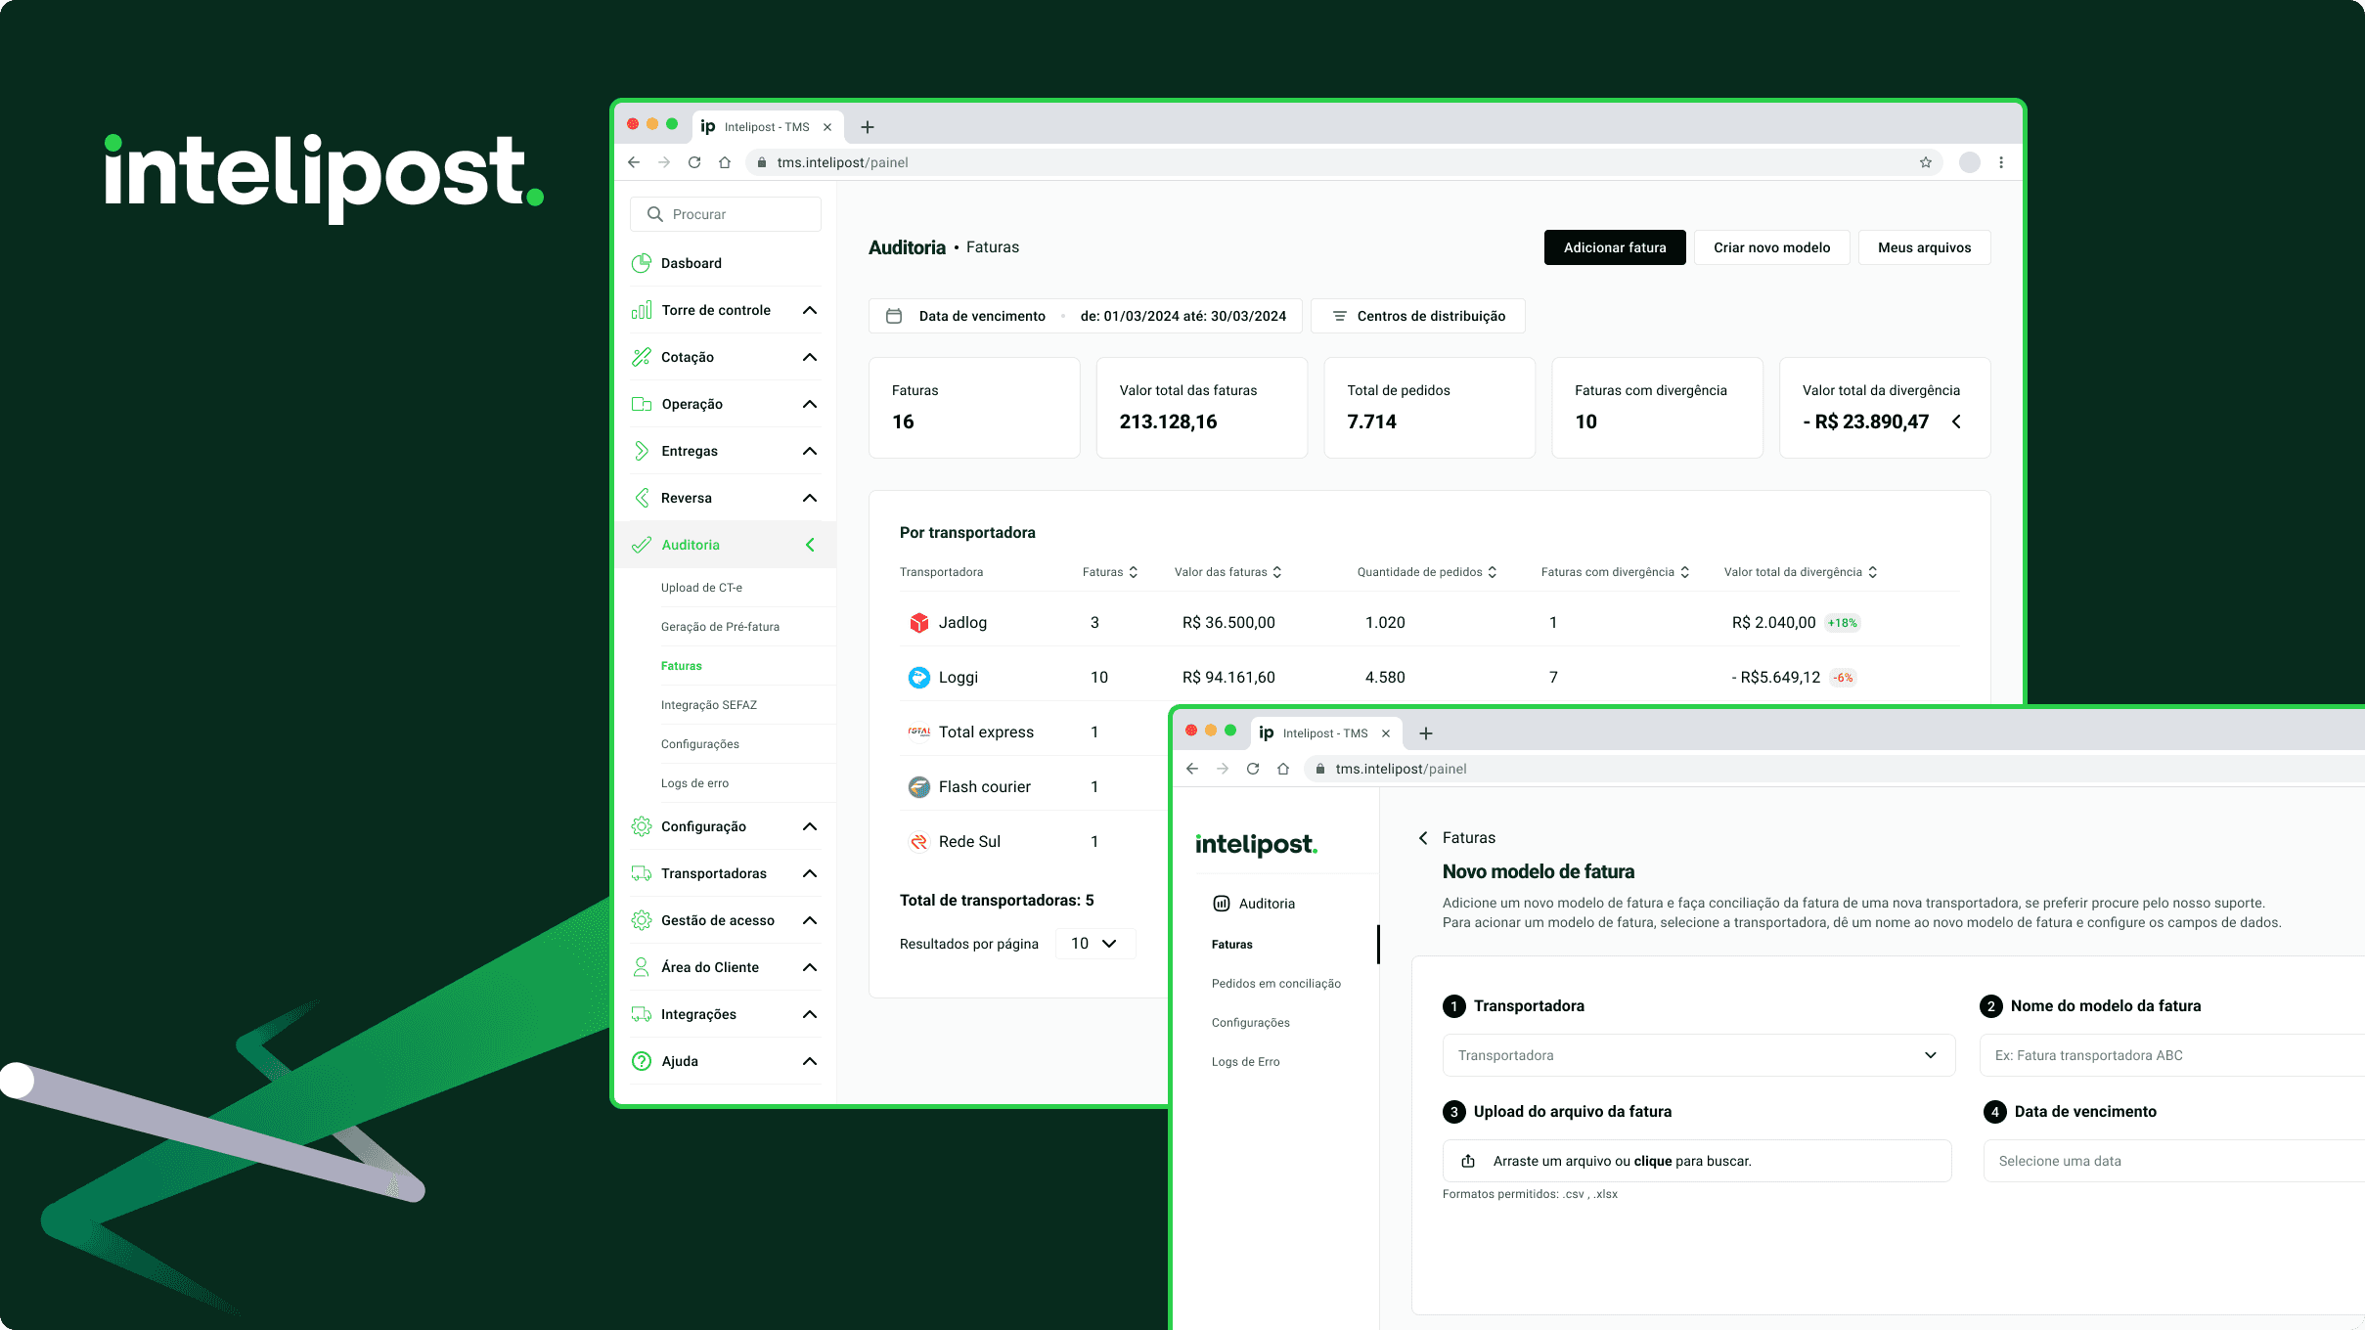This screenshot has height=1330, width=2365.
Task: Expand the Cotação menu chevron
Action: coord(810,357)
